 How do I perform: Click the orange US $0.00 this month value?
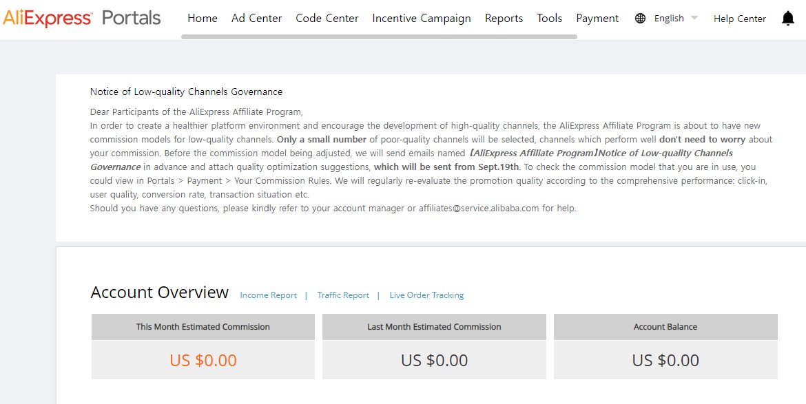pos(203,360)
